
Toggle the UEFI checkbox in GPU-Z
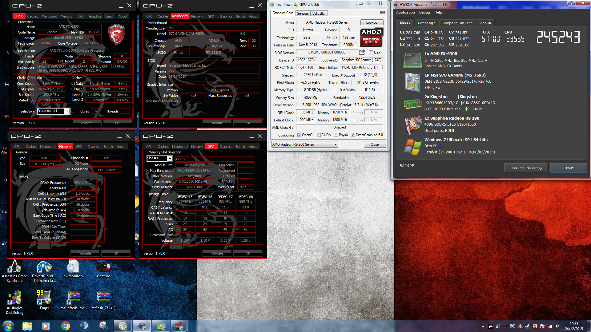point(371,53)
